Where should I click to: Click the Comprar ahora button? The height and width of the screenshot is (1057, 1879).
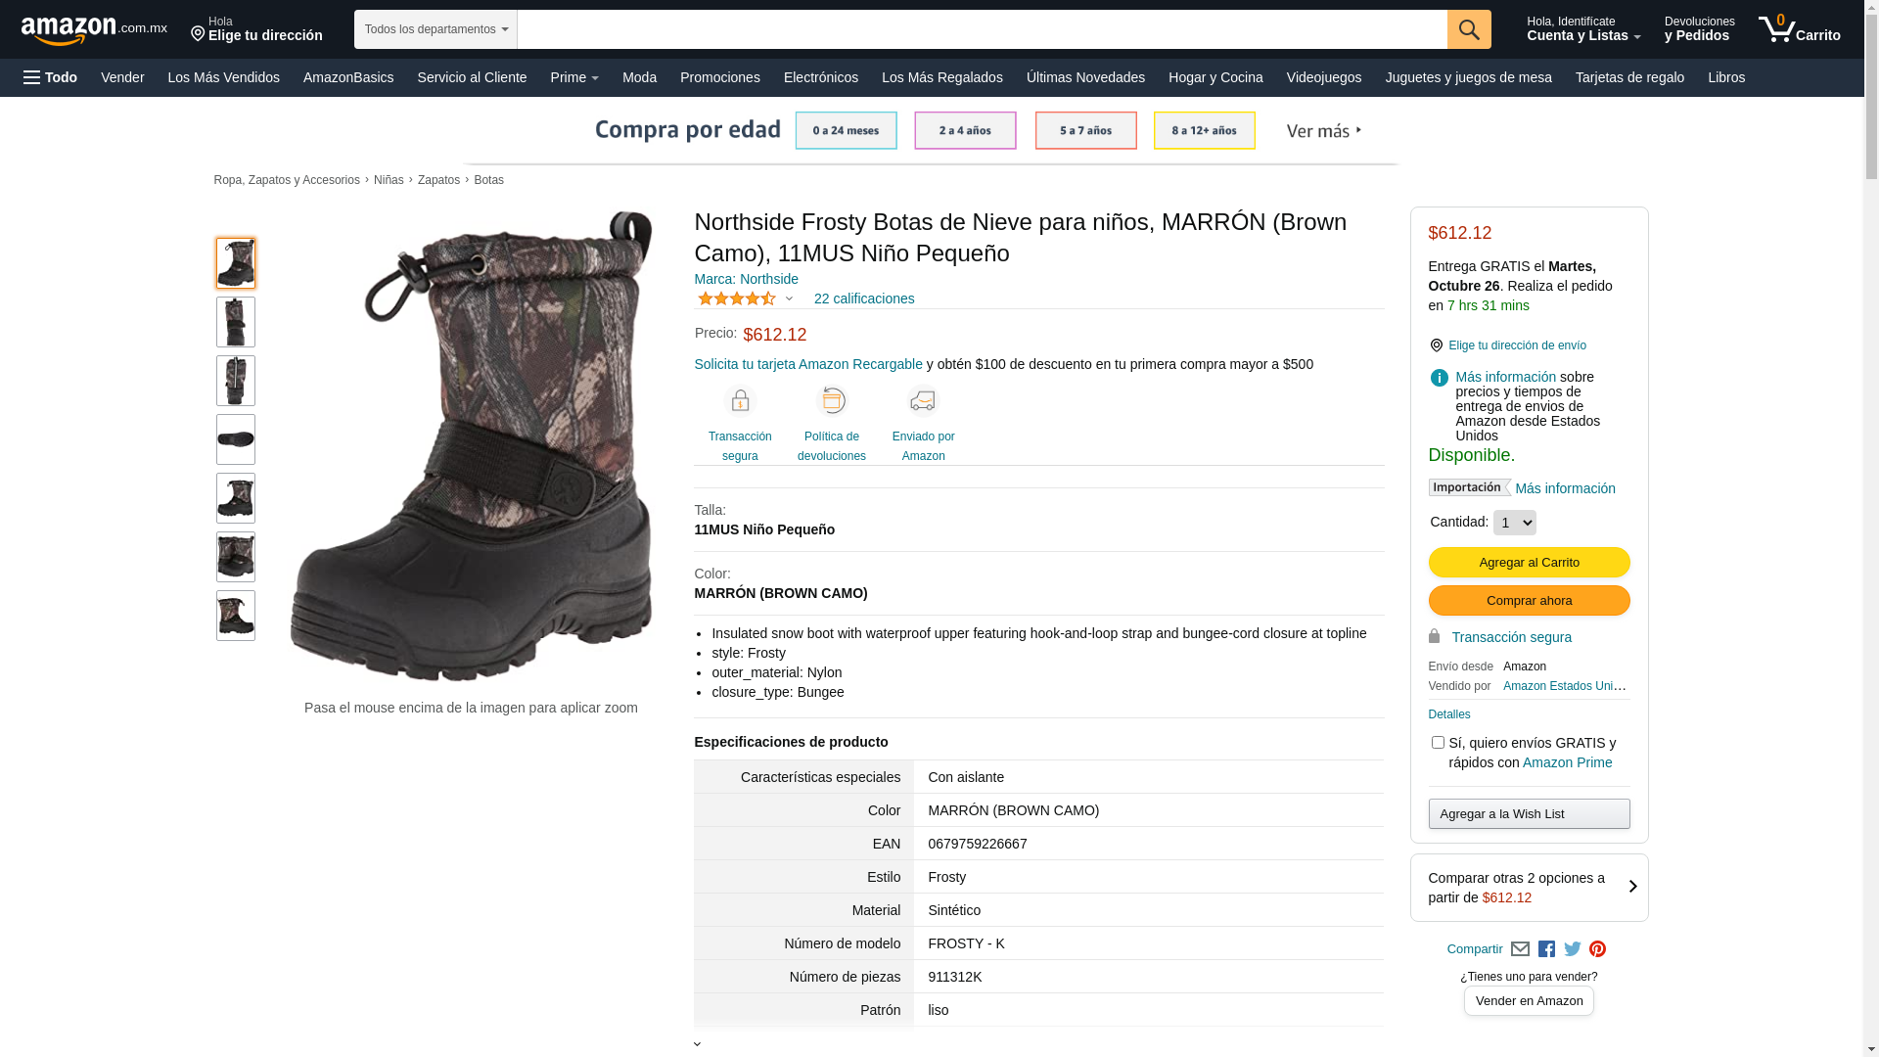click(1529, 600)
